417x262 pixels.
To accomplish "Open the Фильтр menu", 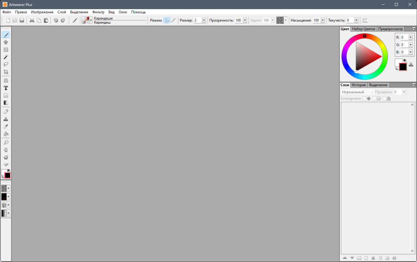I will tap(98, 12).
